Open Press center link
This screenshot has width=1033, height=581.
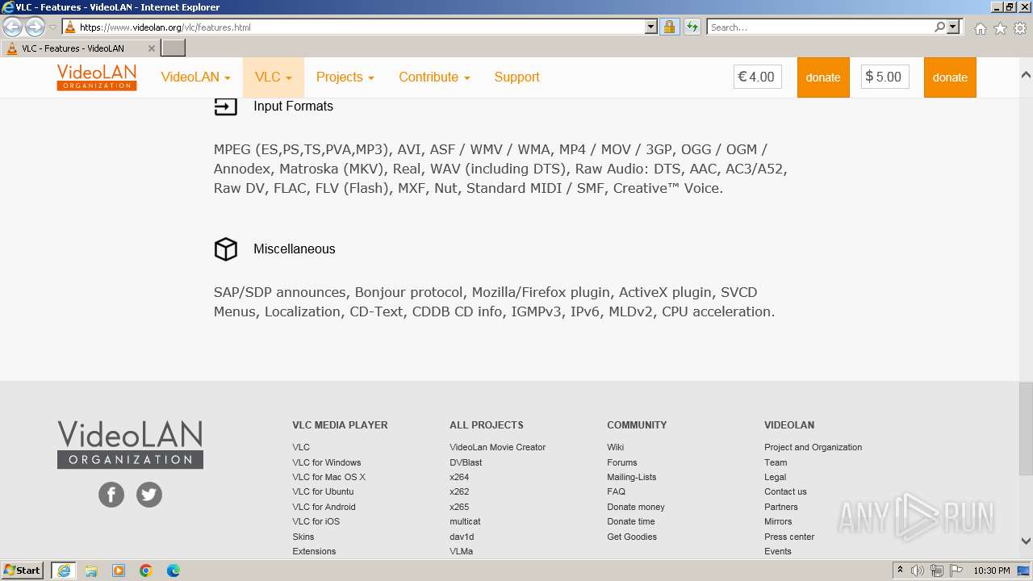[x=789, y=537]
